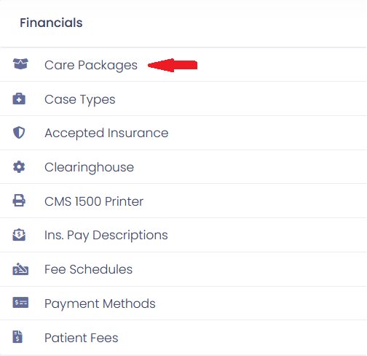The image size is (367, 356).
Task: Open the Care Packages menu item
Action: [x=183, y=65]
